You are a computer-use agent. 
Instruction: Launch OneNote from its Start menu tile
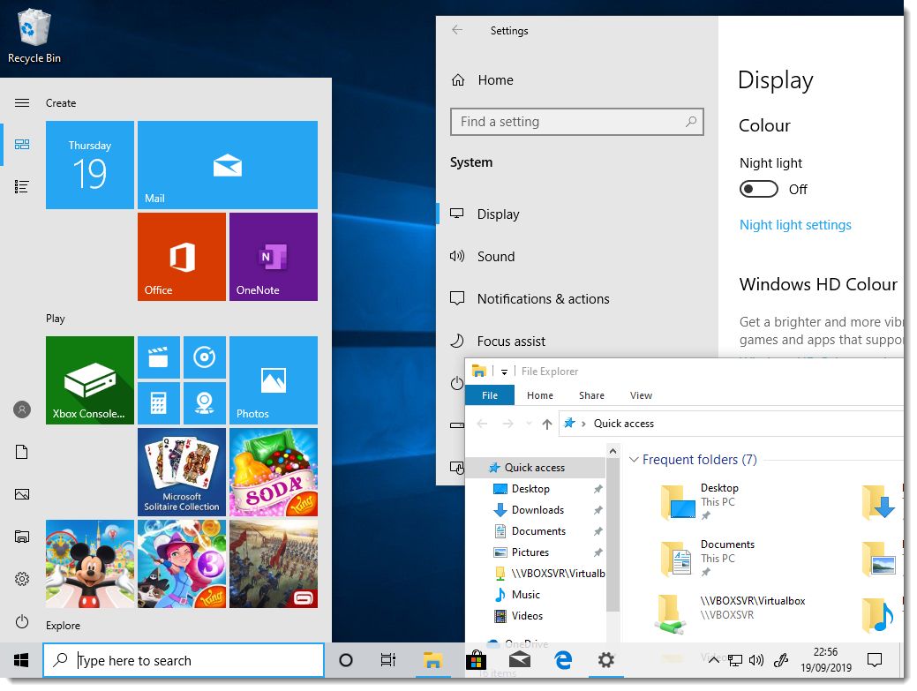[274, 256]
